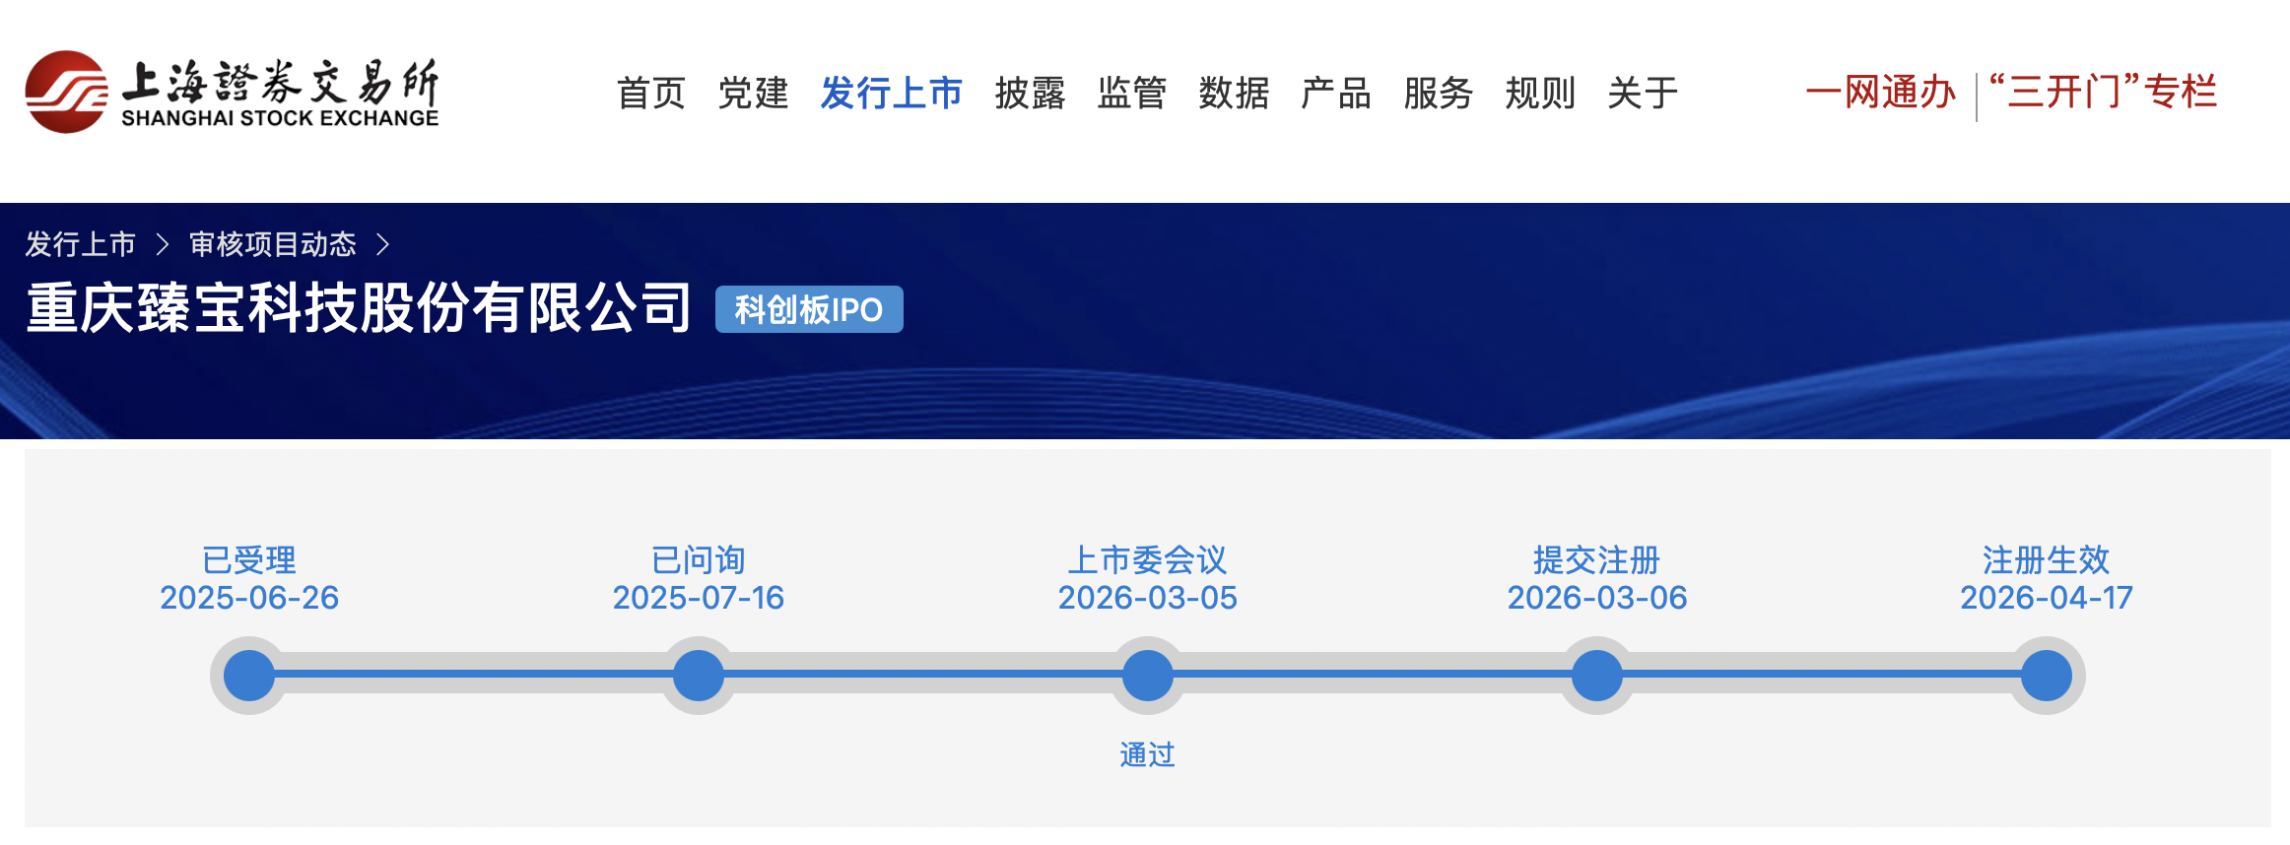Open the 产品 products menu

[x=1336, y=94]
